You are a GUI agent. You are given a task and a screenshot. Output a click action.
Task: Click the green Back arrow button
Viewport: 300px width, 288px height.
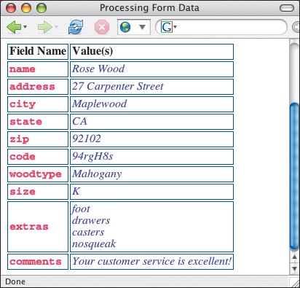tap(14, 27)
